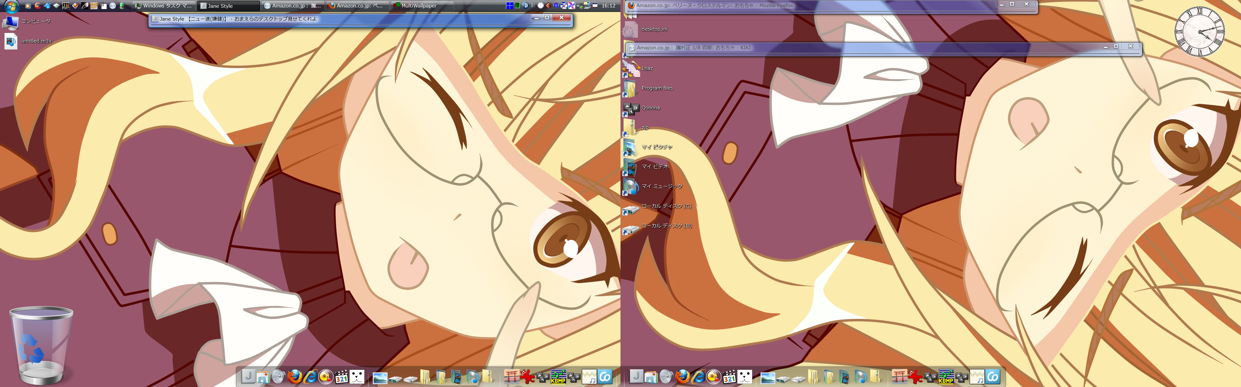Click the white bear face icon in right-screen dock

(745, 377)
